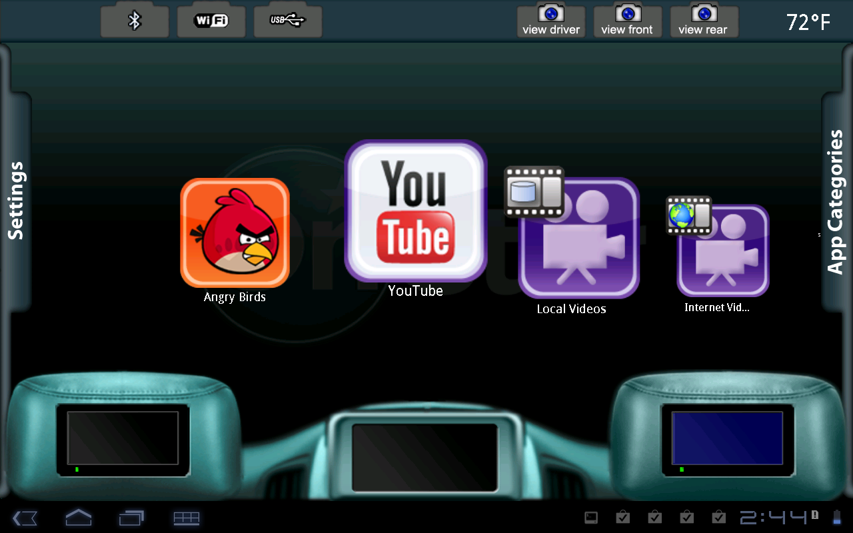853x533 pixels.
Task: Open the Settings side panel
Action: pos(15,201)
